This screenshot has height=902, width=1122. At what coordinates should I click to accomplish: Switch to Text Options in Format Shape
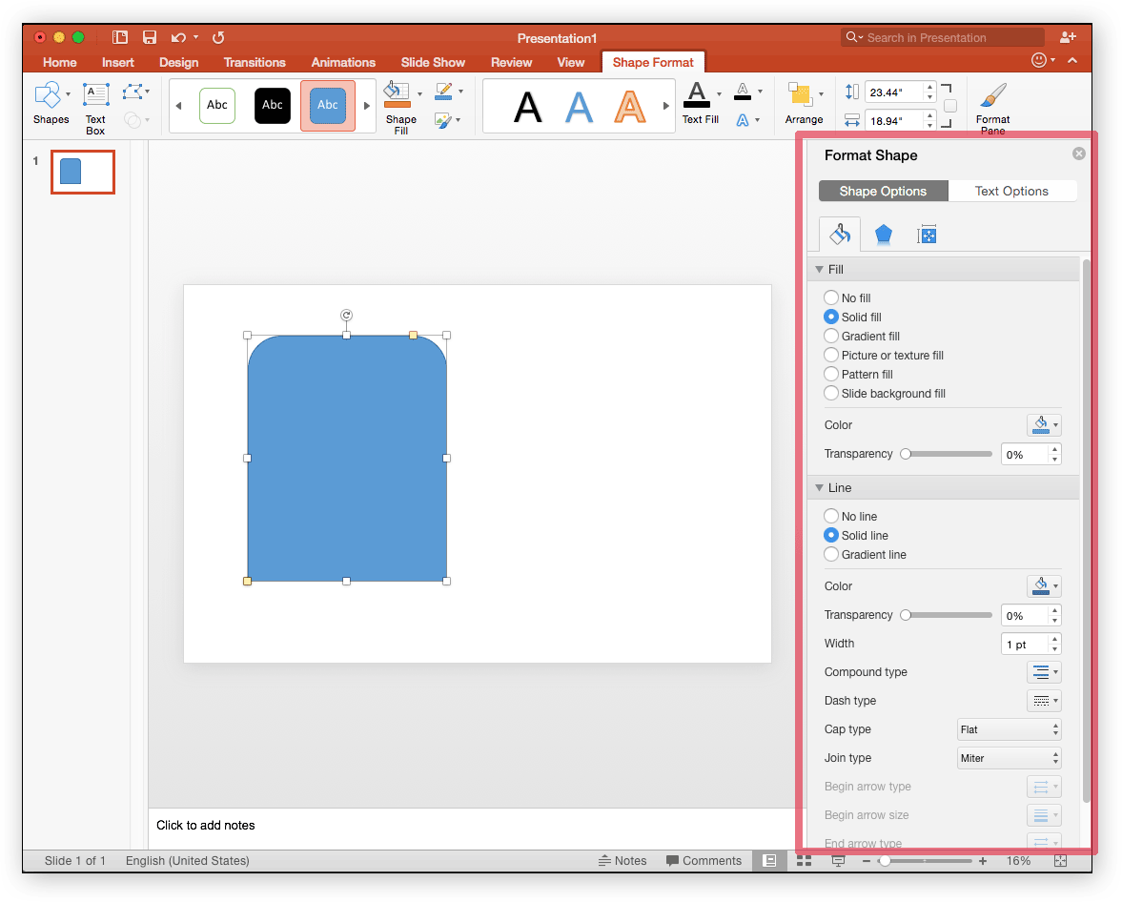tap(1012, 191)
